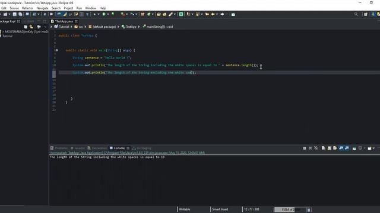Open the Navigate menu

pos(42,8)
